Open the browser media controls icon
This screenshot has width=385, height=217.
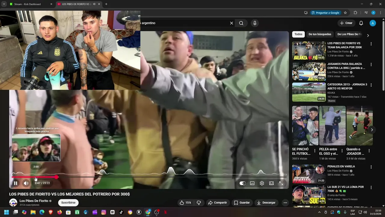point(366,13)
